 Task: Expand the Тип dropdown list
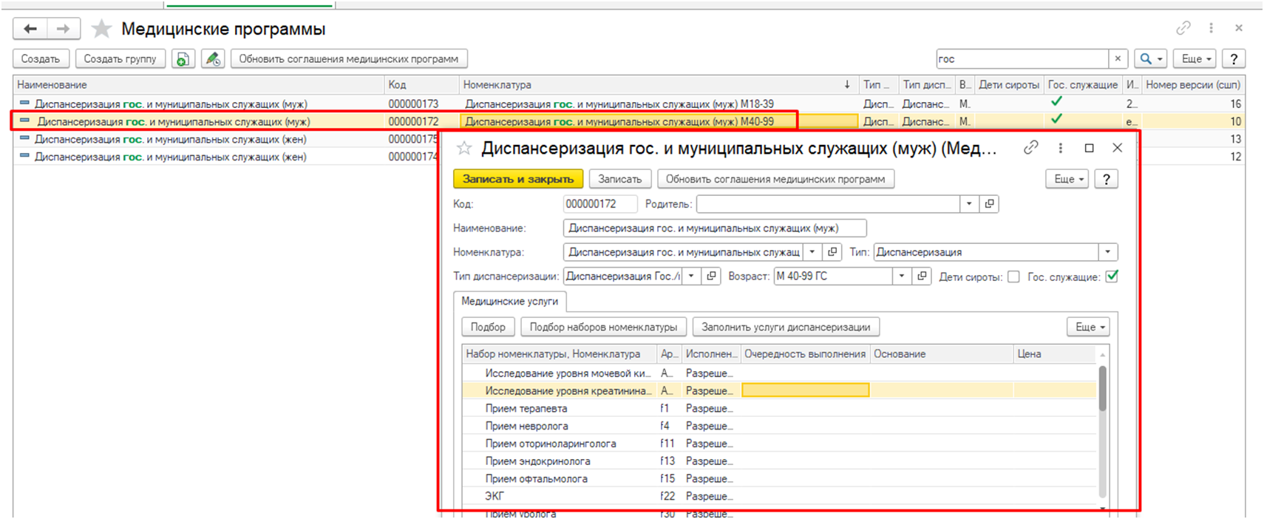(x=1107, y=252)
